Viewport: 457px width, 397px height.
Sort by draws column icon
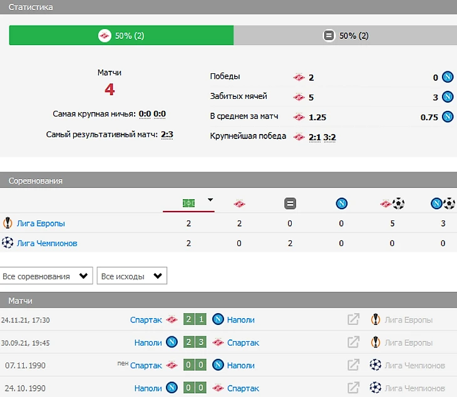(290, 204)
